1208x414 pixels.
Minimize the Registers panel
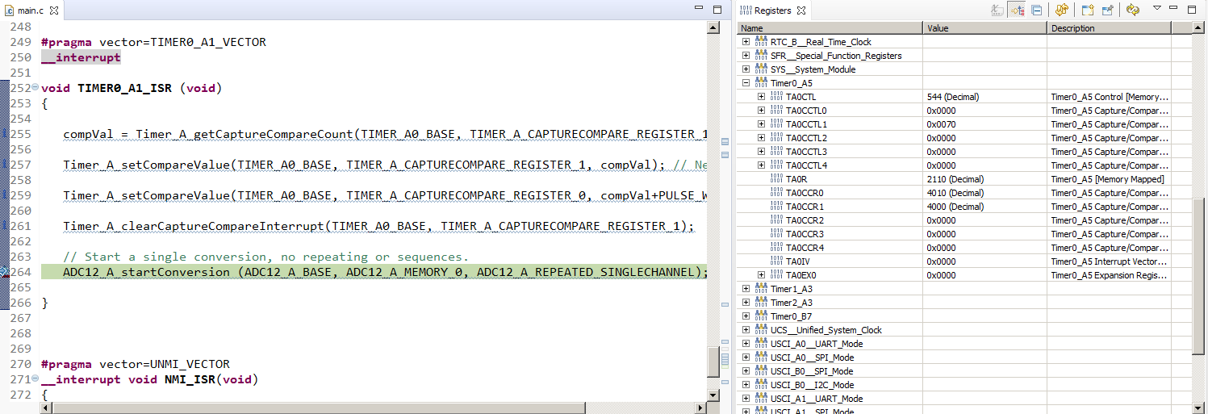[1175, 9]
